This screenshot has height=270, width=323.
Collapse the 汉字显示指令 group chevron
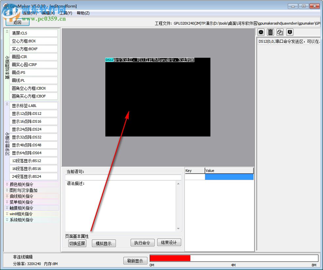pos(7,104)
